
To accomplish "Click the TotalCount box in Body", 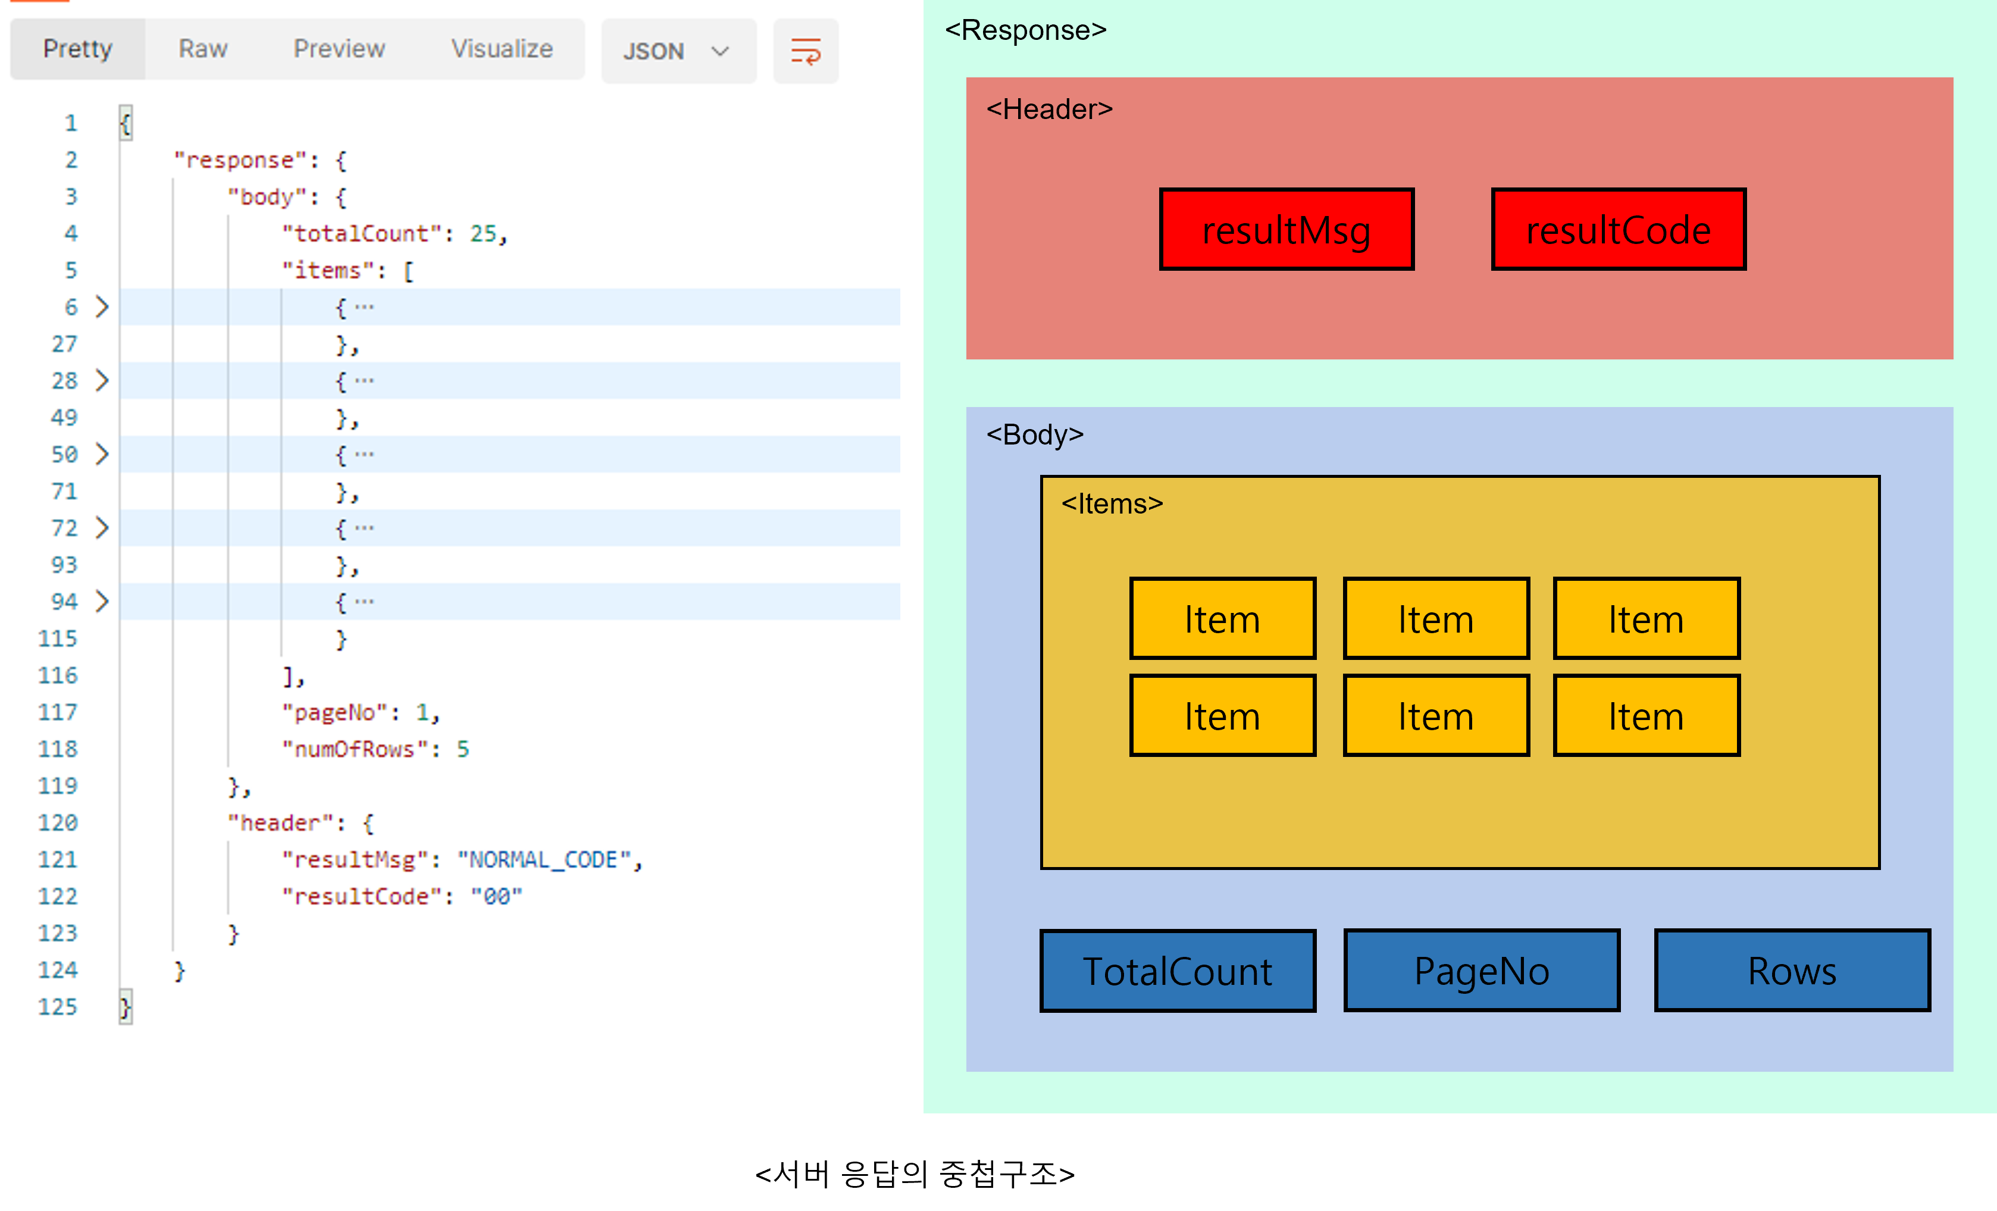I will [x=1177, y=971].
